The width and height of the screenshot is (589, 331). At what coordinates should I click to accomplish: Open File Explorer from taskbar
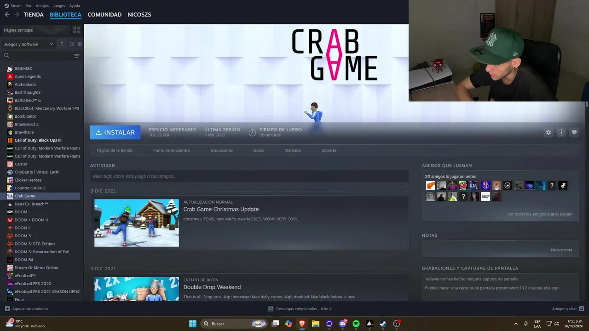click(x=316, y=324)
